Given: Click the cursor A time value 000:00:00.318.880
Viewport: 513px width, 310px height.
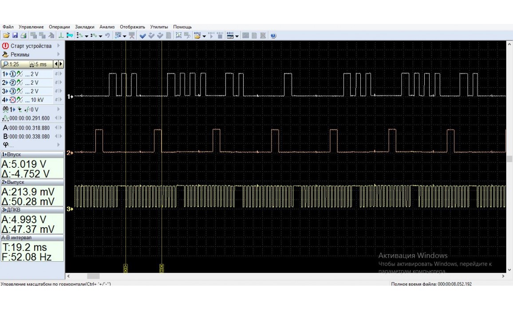Looking at the screenshot, I should [29, 128].
